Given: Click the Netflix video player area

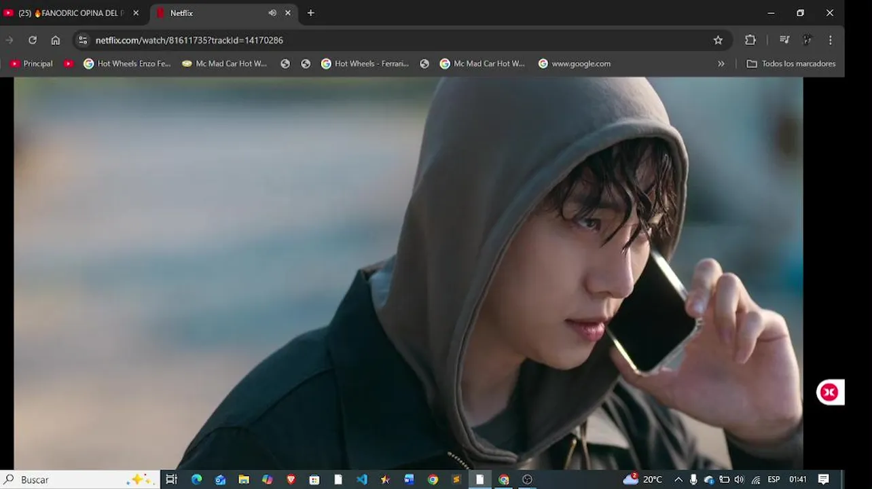Looking at the screenshot, I should coord(408,273).
